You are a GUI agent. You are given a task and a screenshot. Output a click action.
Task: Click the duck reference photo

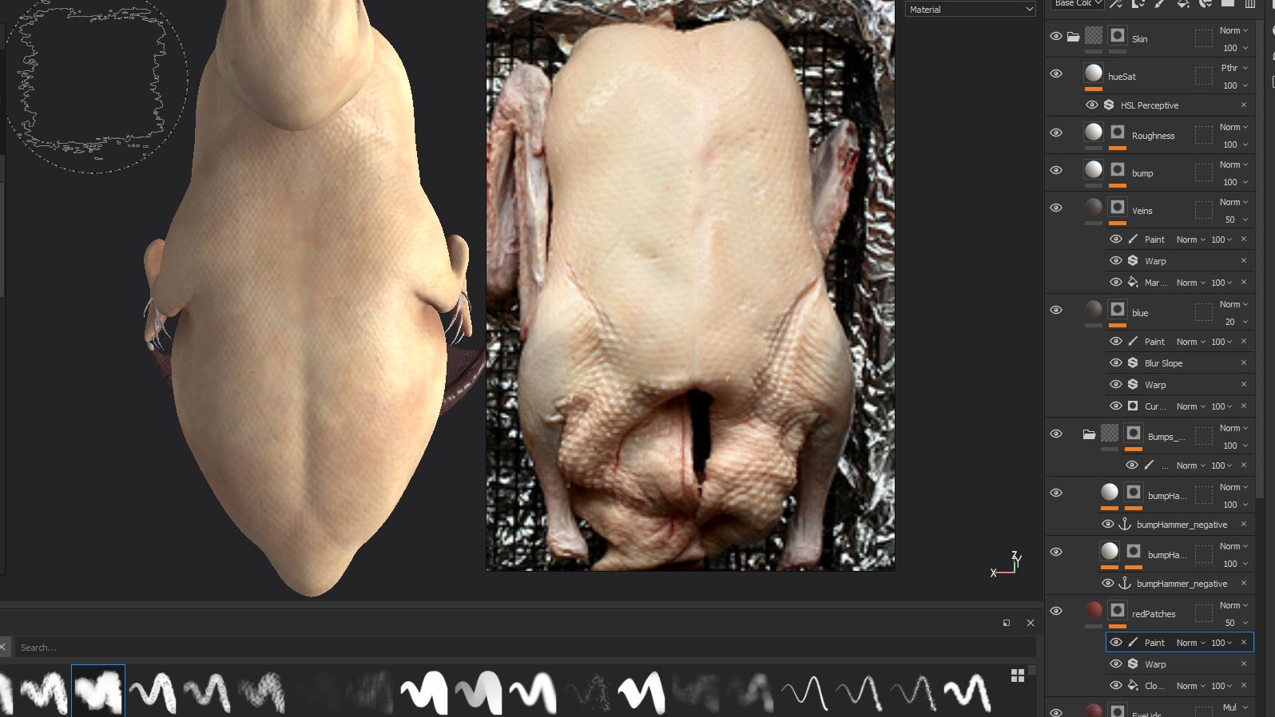pyautogui.click(x=690, y=285)
